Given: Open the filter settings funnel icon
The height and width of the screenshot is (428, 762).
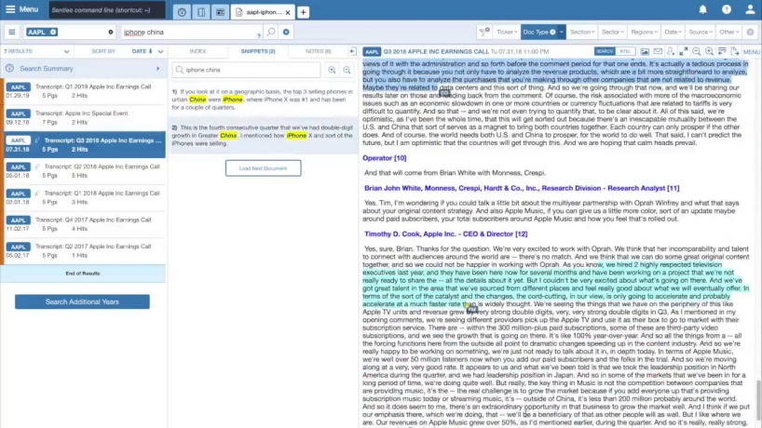Looking at the screenshot, I should (x=484, y=32).
